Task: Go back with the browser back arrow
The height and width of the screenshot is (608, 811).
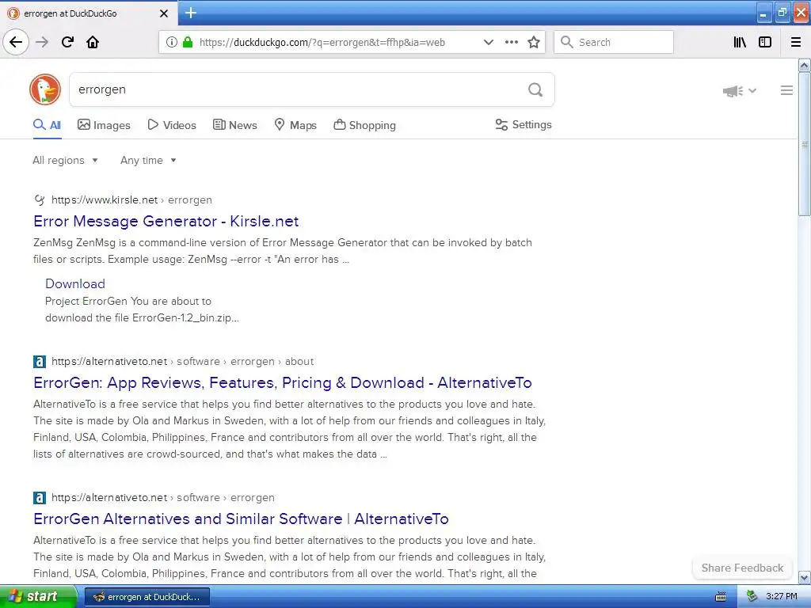Action: [x=16, y=42]
